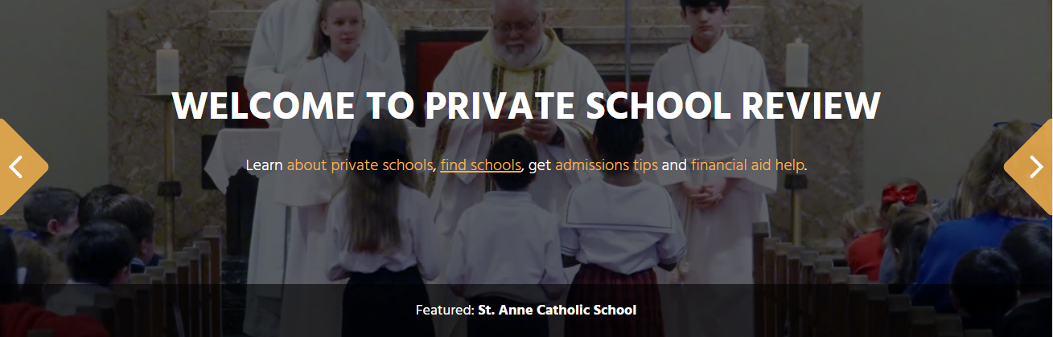Click the 'Featured:' caption label
This screenshot has width=1053, height=337.
[444, 310]
